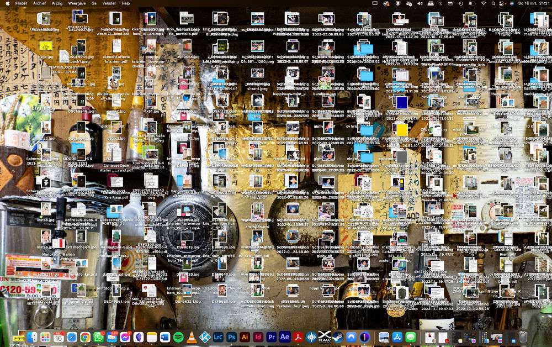Open VLC media player cone icon

pyautogui.click(x=192, y=337)
